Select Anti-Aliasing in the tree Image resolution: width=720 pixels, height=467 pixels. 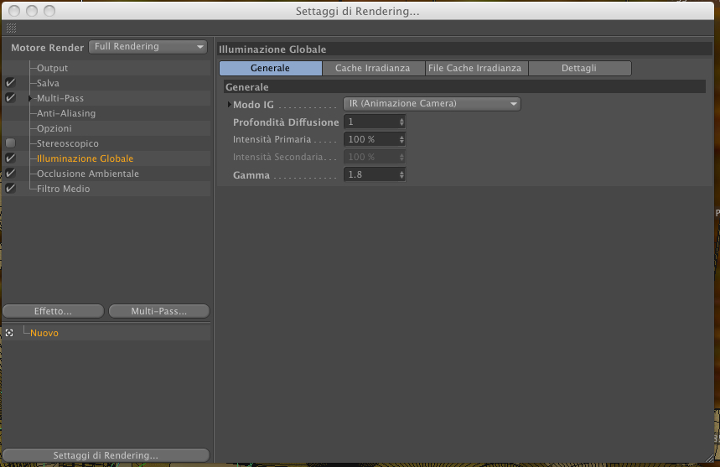[66, 113]
